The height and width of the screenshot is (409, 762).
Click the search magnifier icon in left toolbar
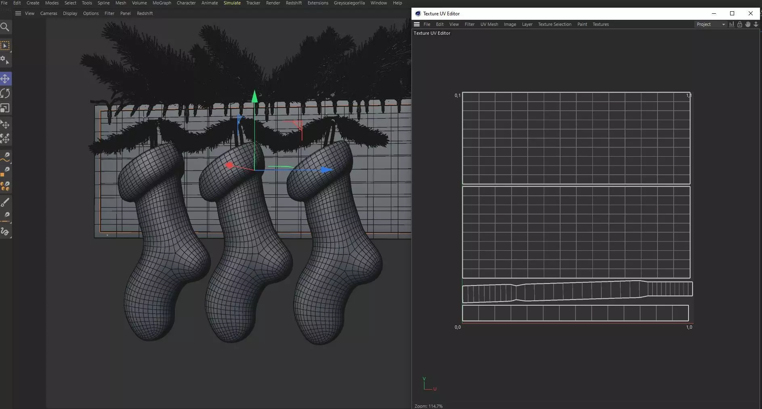(5, 27)
